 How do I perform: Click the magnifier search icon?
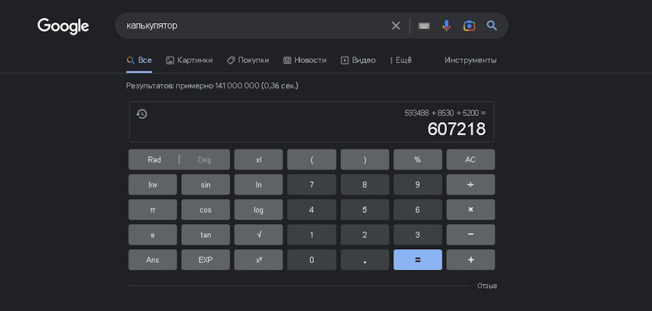(x=492, y=26)
